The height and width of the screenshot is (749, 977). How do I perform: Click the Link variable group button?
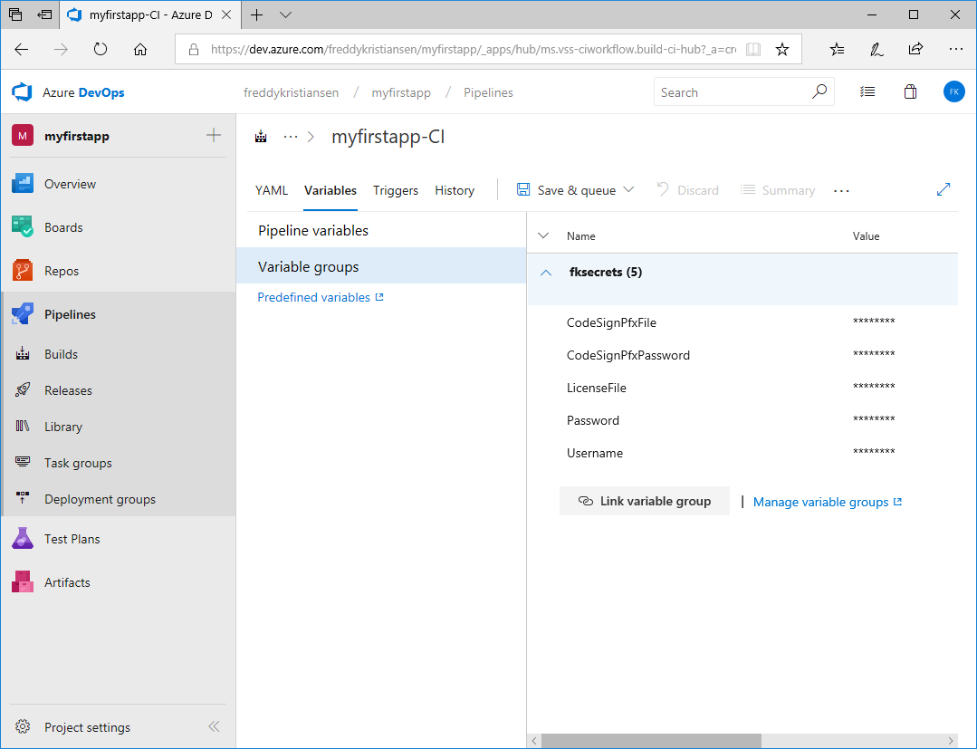pyautogui.click(x=645, y=501)
